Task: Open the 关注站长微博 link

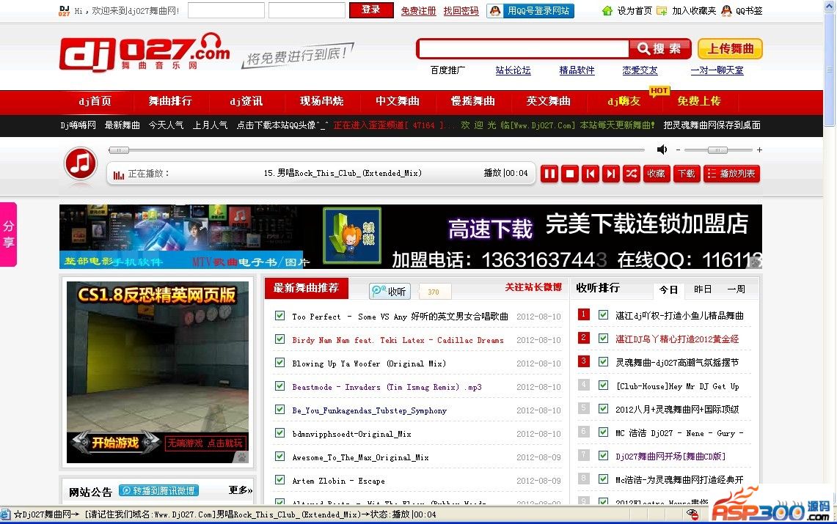Action: (x=533, y=287)
